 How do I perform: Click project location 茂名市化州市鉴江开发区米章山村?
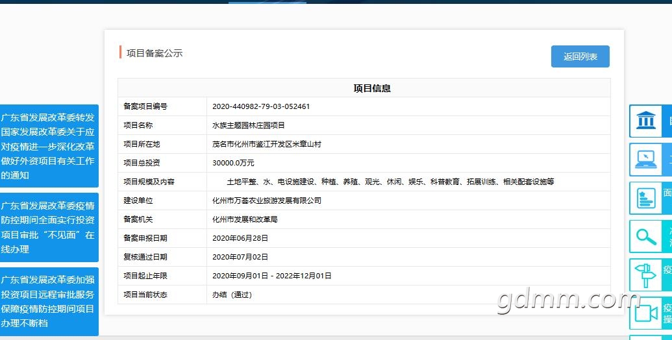click(x=266, y=144)
